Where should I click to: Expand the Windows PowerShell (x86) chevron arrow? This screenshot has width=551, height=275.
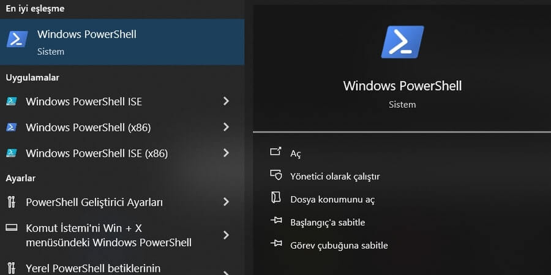click(x=226, y=127)
